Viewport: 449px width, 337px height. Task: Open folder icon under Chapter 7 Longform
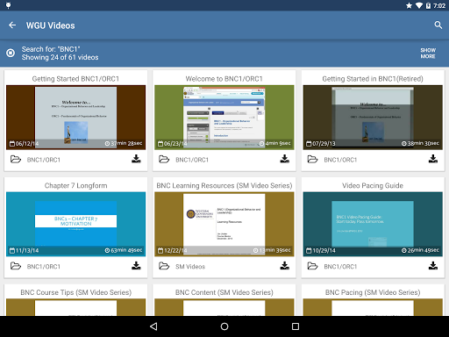pos(16,266)
